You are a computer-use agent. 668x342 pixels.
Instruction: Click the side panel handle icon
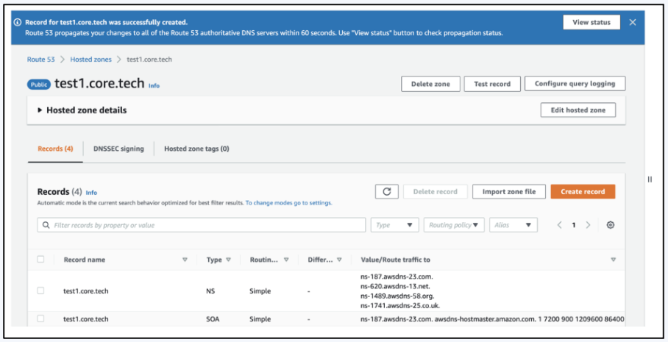pyautogui.click(x=650, y=179)
